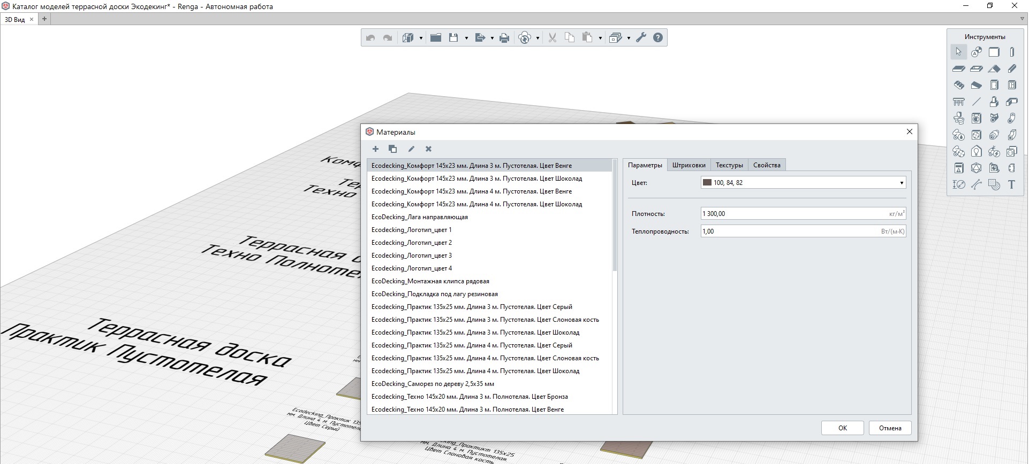Image resolution: width=1029 pixels, height=464 pixels.
Task: Choose the Text tool (T) in the tools panel
Action: pyautogui.click(x=1012, y=184)
